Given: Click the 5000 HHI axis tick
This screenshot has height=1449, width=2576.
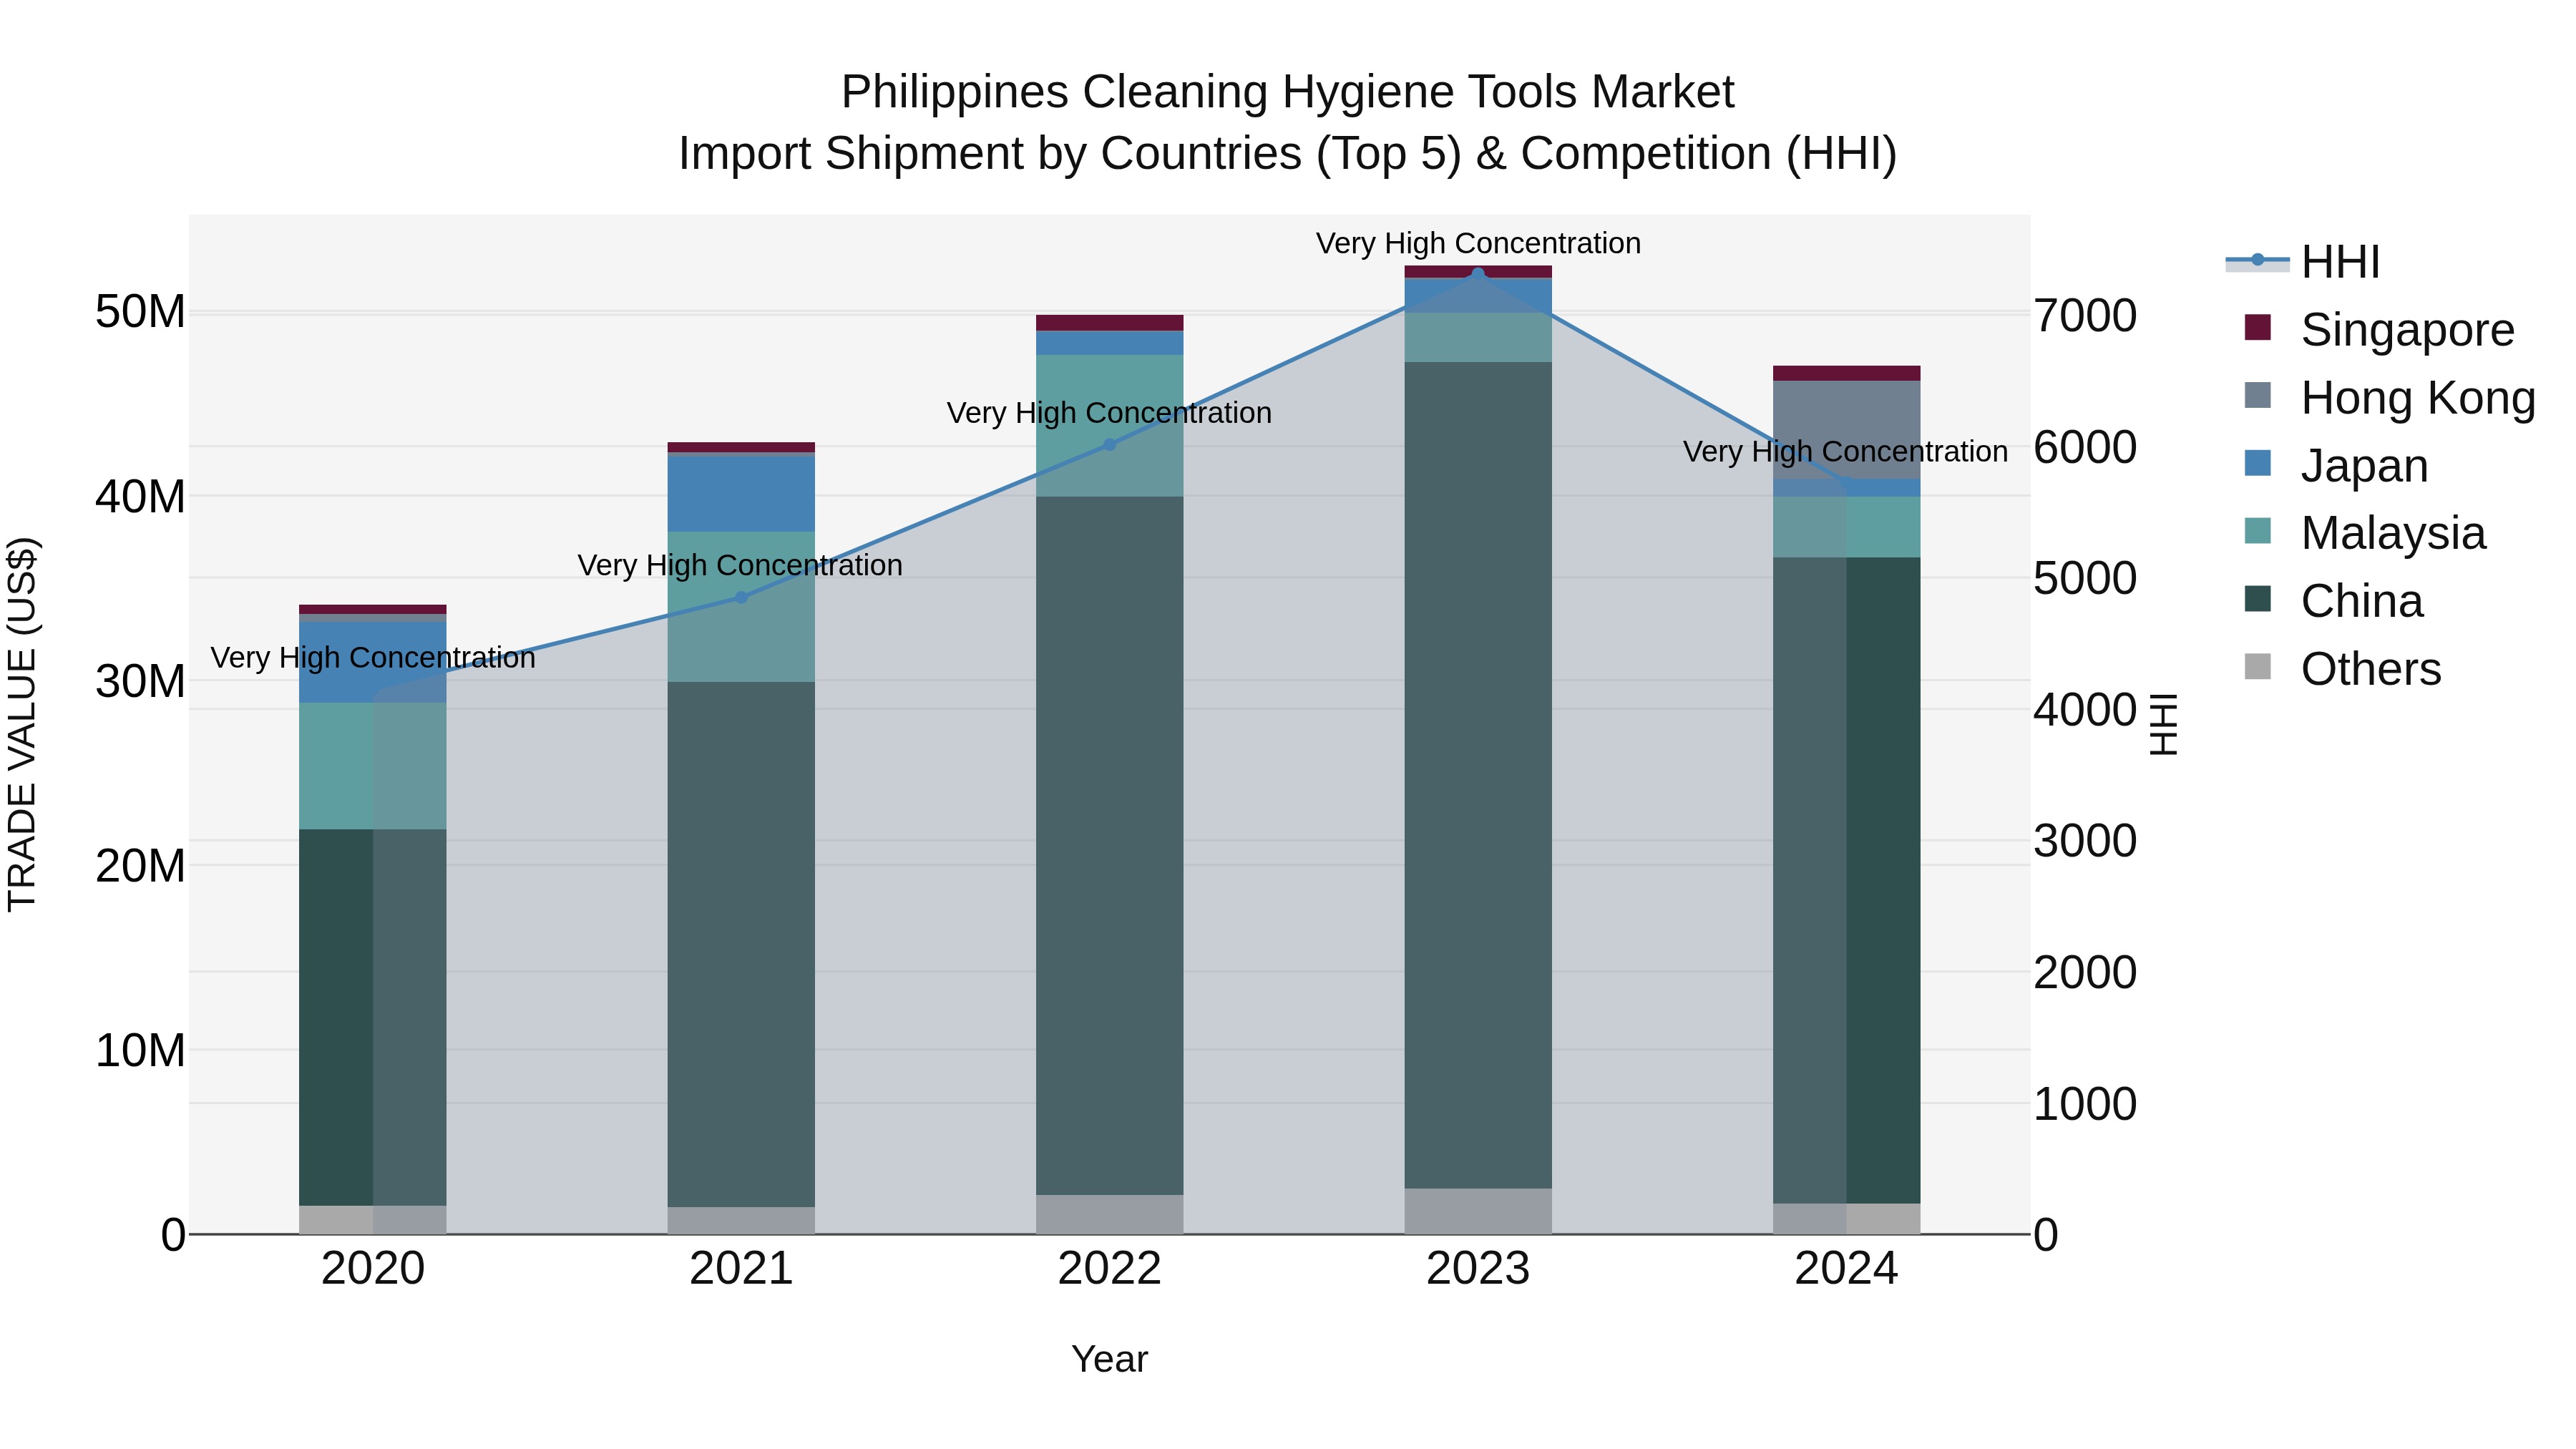Looking at the screenshot, I should pos(2086,578).
